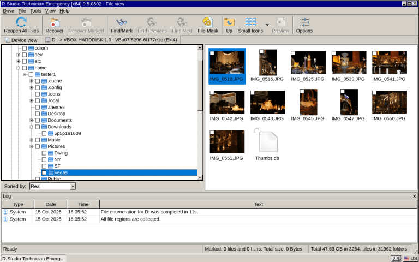
Task: Mark the Vegas folder checkbox
Action: pos(44,172)
